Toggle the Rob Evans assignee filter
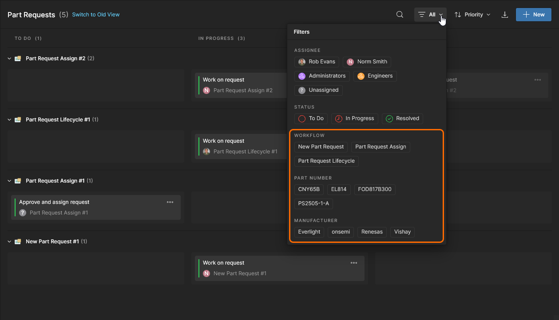 pyautogui.click(x=317, y=62)
